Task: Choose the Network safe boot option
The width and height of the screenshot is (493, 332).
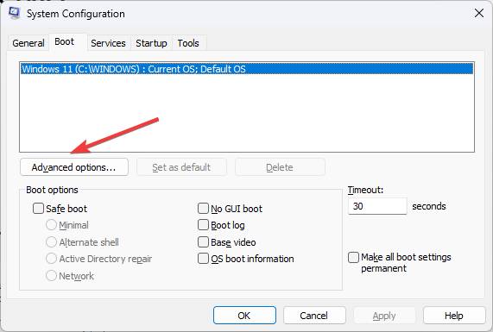Action: [x=51, y=276]
